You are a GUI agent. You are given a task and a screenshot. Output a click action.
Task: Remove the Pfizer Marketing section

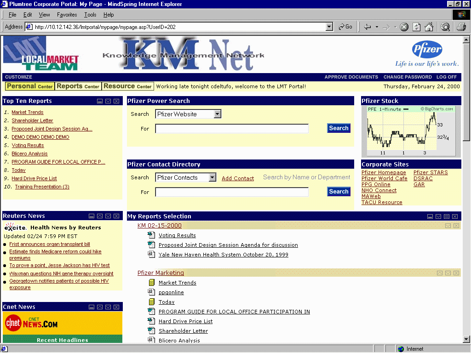[456, 273]
